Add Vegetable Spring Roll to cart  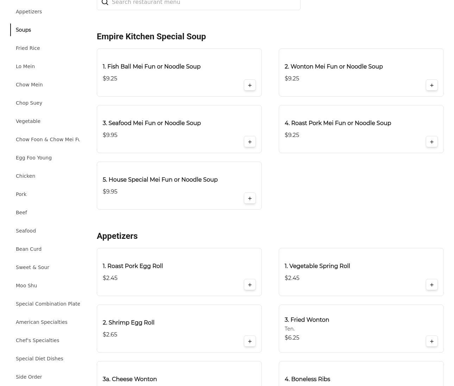pyautogui.click(x=431, y=285)
